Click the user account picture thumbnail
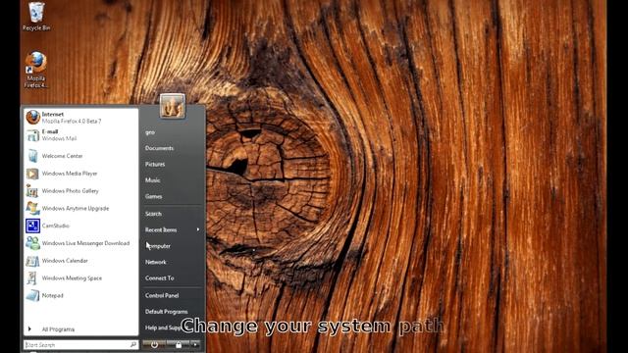This screenshot has height=353, width=628. click(173, 106)
